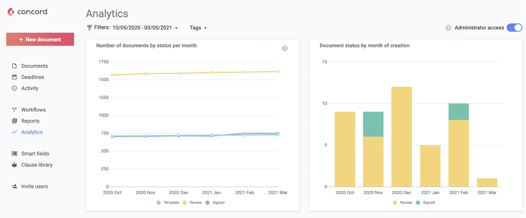526x218 pixels.
Task: Click the Deadlines calendar icon
Action: pos(14,77)
